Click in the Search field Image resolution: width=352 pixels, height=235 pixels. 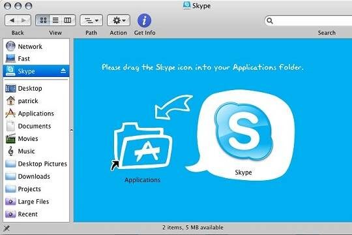click(309, 21)
